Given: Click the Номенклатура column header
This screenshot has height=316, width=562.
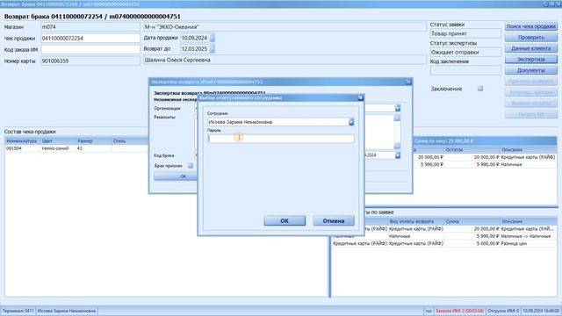Looking at the screenshot, I should coord(22,141).
